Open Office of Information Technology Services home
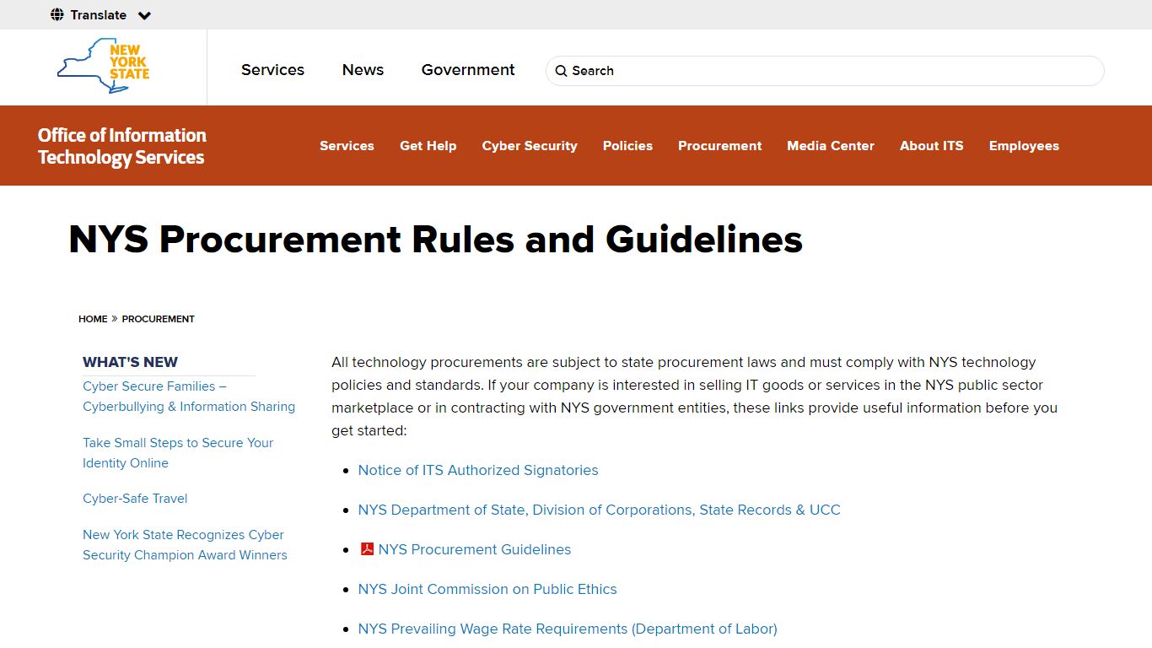The width and height of the screenshot is (1152, 648). [x=121, y=146]
